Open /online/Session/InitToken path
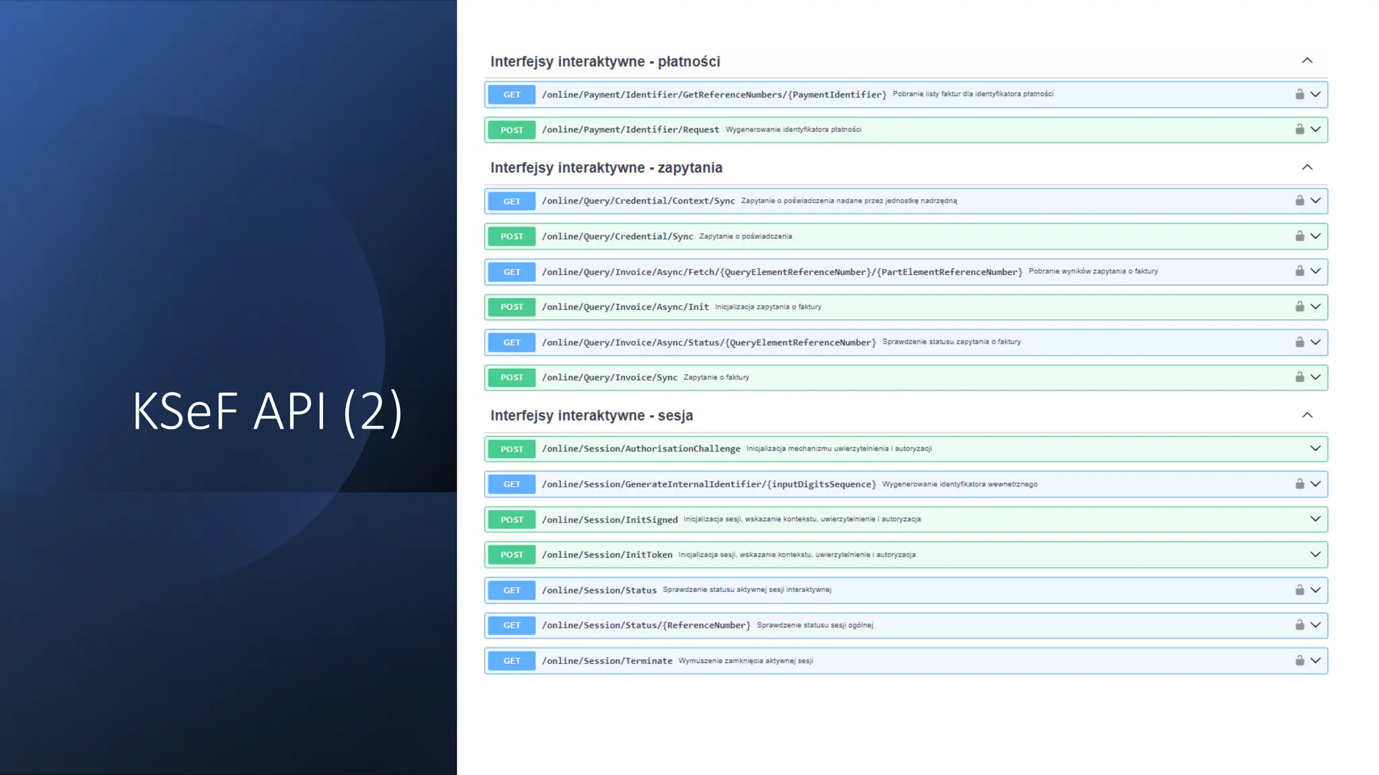 click(607, 554)
